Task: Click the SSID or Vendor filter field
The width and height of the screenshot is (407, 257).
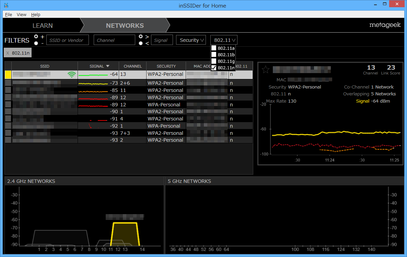Action: point(68,40)
